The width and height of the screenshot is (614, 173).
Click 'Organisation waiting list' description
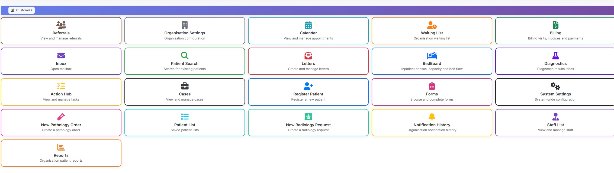(432, 38)
